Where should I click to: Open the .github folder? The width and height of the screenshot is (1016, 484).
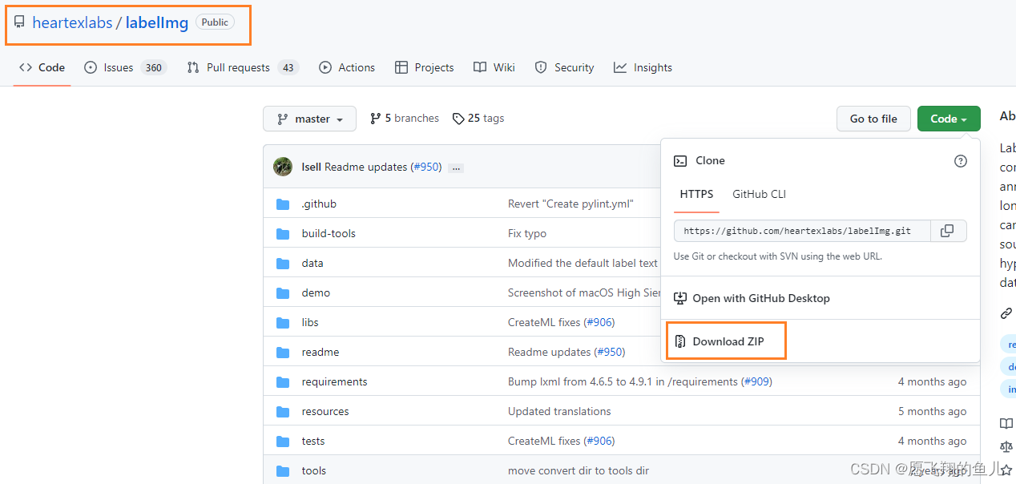(319, 204)
